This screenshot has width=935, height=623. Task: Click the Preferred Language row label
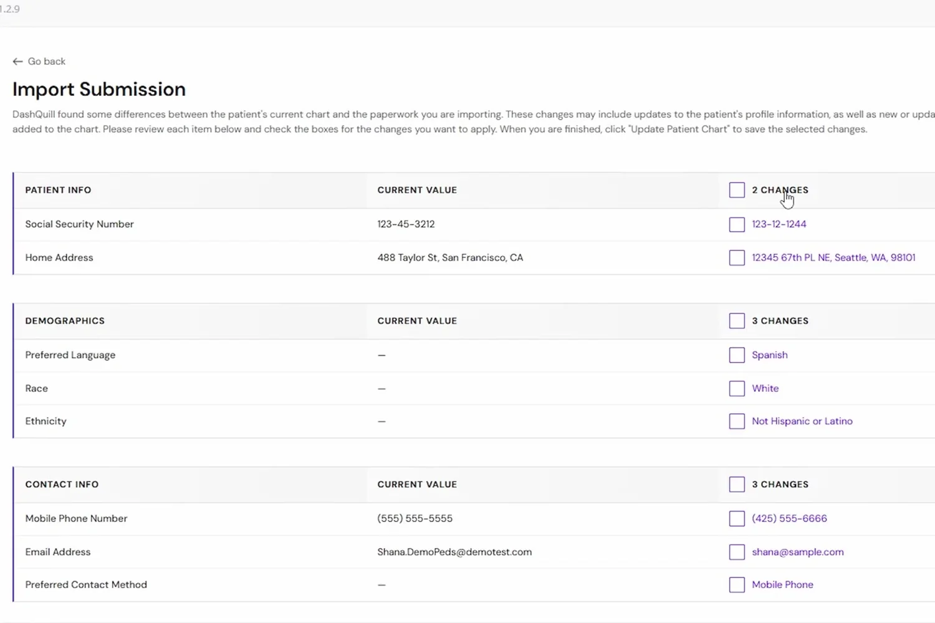(70, 355)
